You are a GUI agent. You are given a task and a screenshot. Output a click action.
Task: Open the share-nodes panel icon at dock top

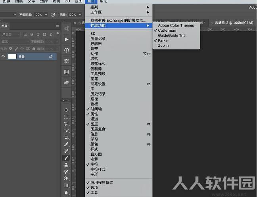(x=66, y=29)
